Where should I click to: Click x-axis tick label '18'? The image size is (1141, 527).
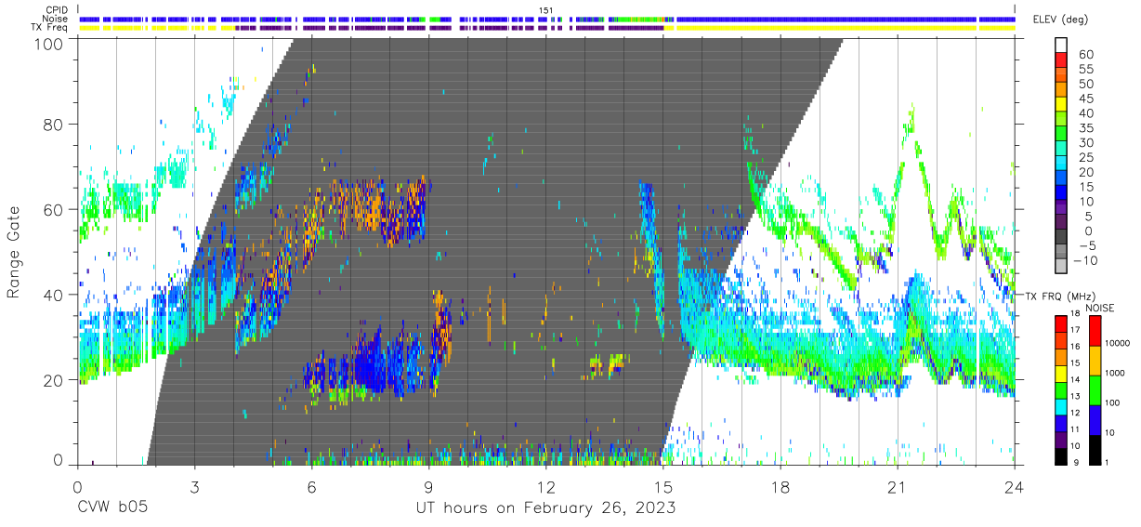click(780, 487)
